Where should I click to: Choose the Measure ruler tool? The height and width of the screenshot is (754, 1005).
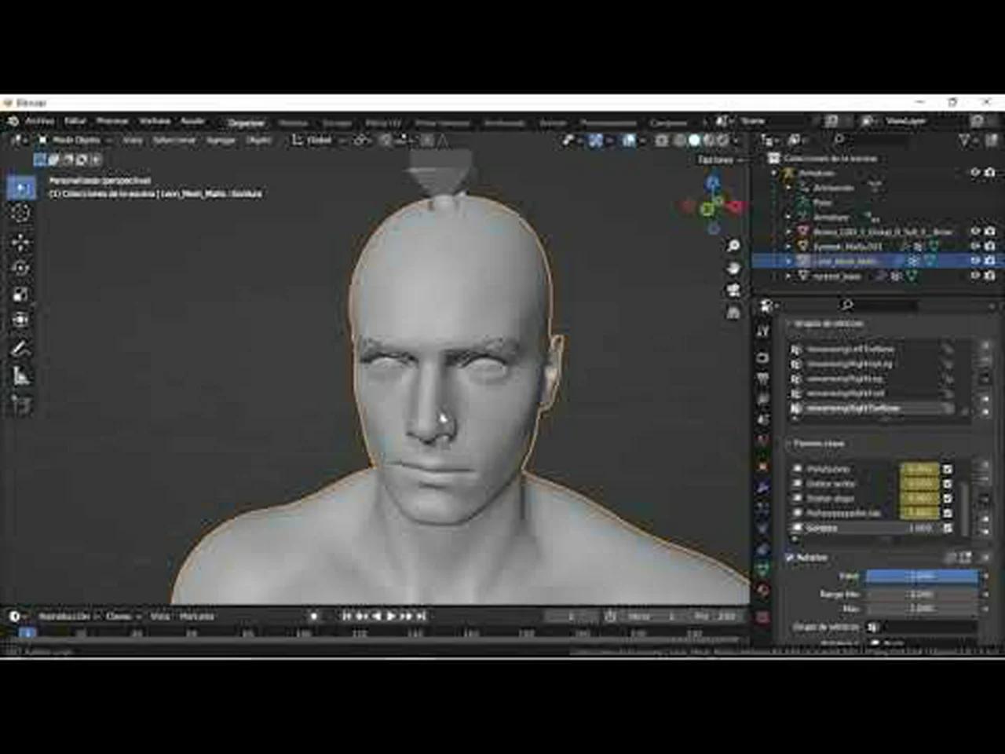[x=21, y=375]
